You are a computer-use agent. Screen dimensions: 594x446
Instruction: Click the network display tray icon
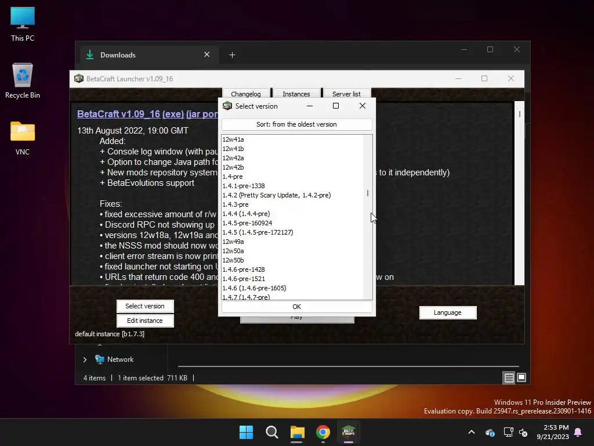pyautogui.click(x=508, y=432)
